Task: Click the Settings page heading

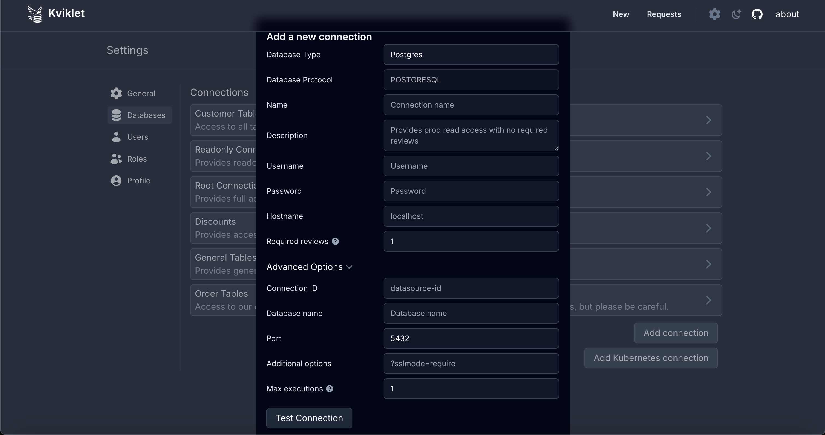Action: click(127, 50)
